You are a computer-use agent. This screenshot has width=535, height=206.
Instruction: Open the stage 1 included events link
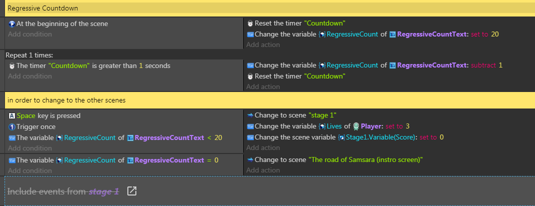104,191
